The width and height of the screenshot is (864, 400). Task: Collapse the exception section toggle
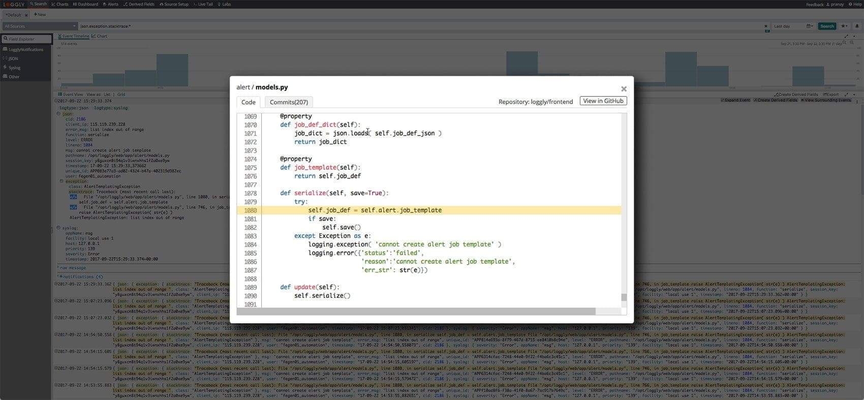[61, 181]
